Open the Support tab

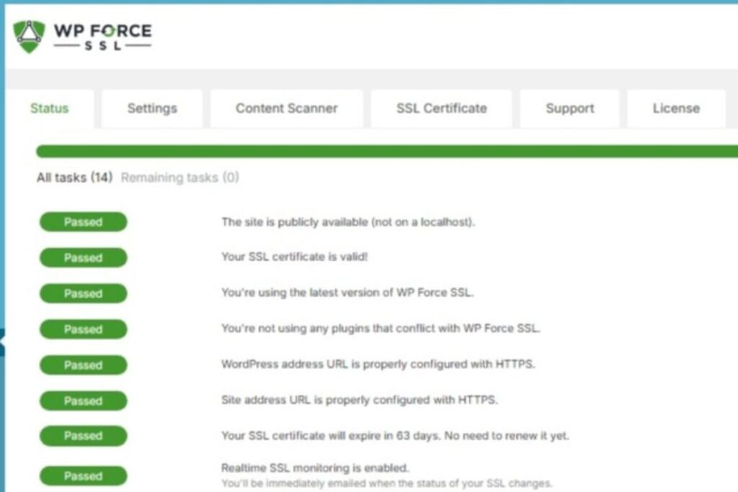(569, 108)
